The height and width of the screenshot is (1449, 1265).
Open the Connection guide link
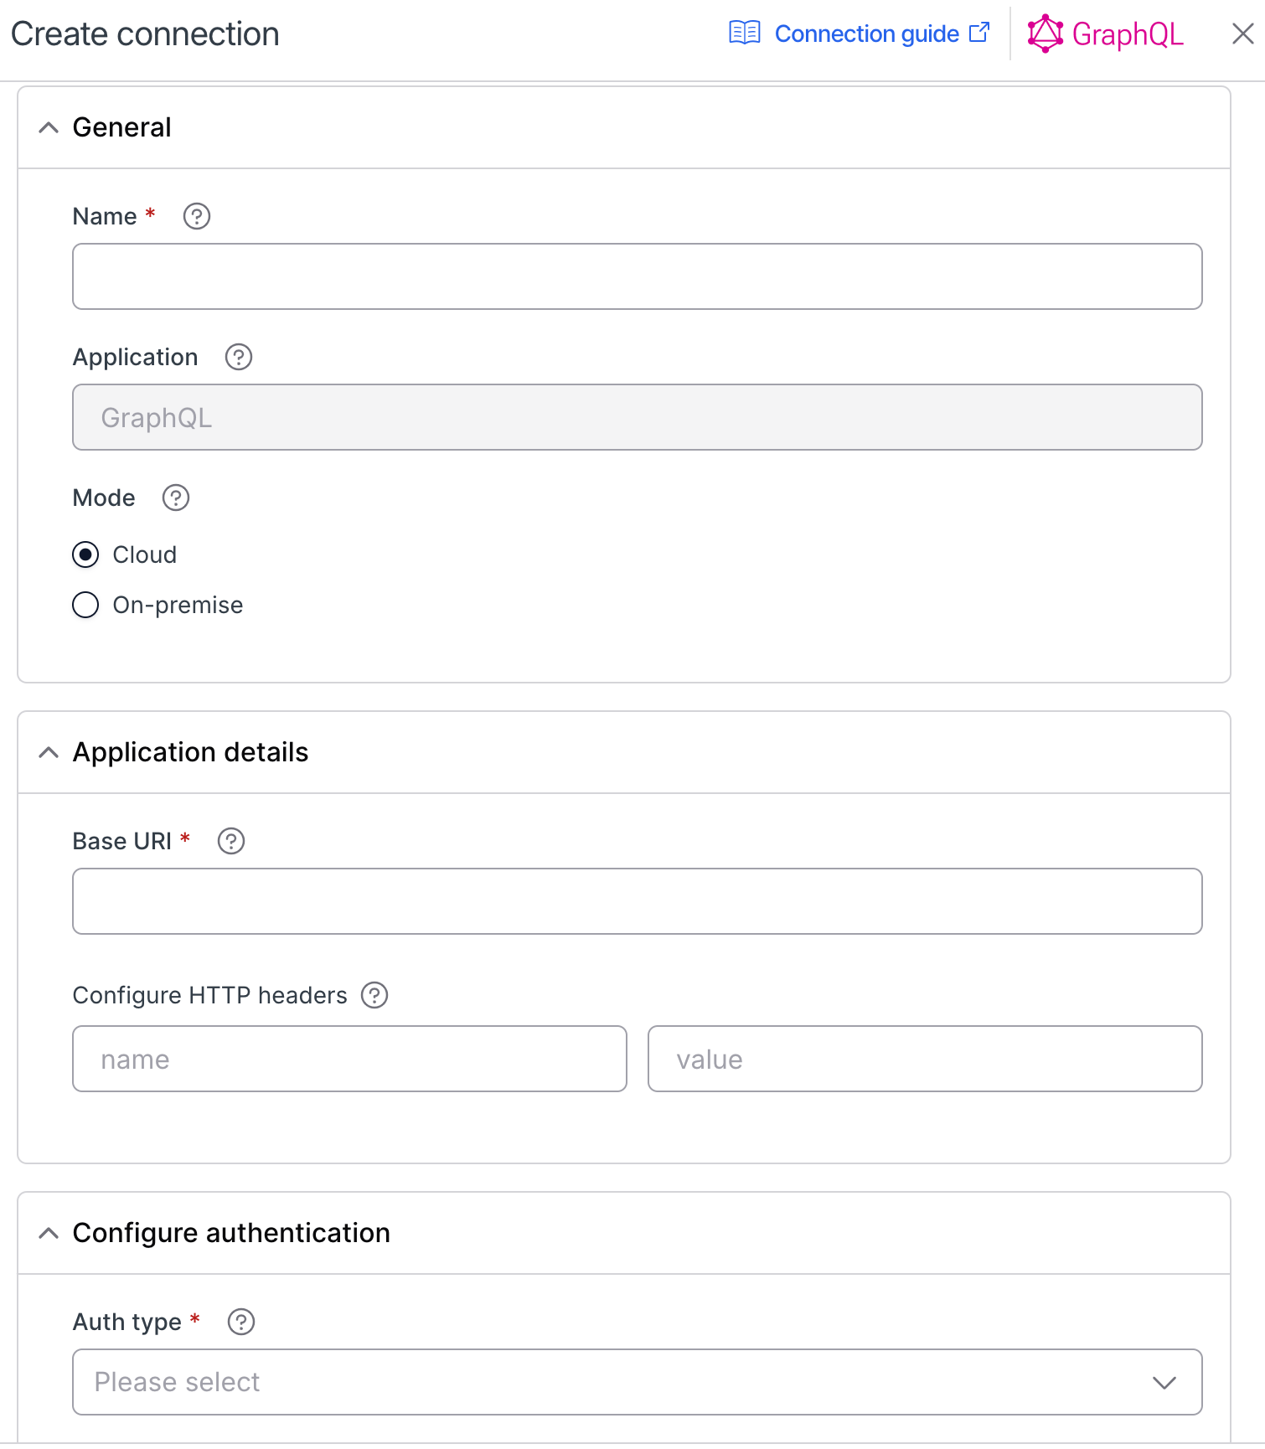866,34
